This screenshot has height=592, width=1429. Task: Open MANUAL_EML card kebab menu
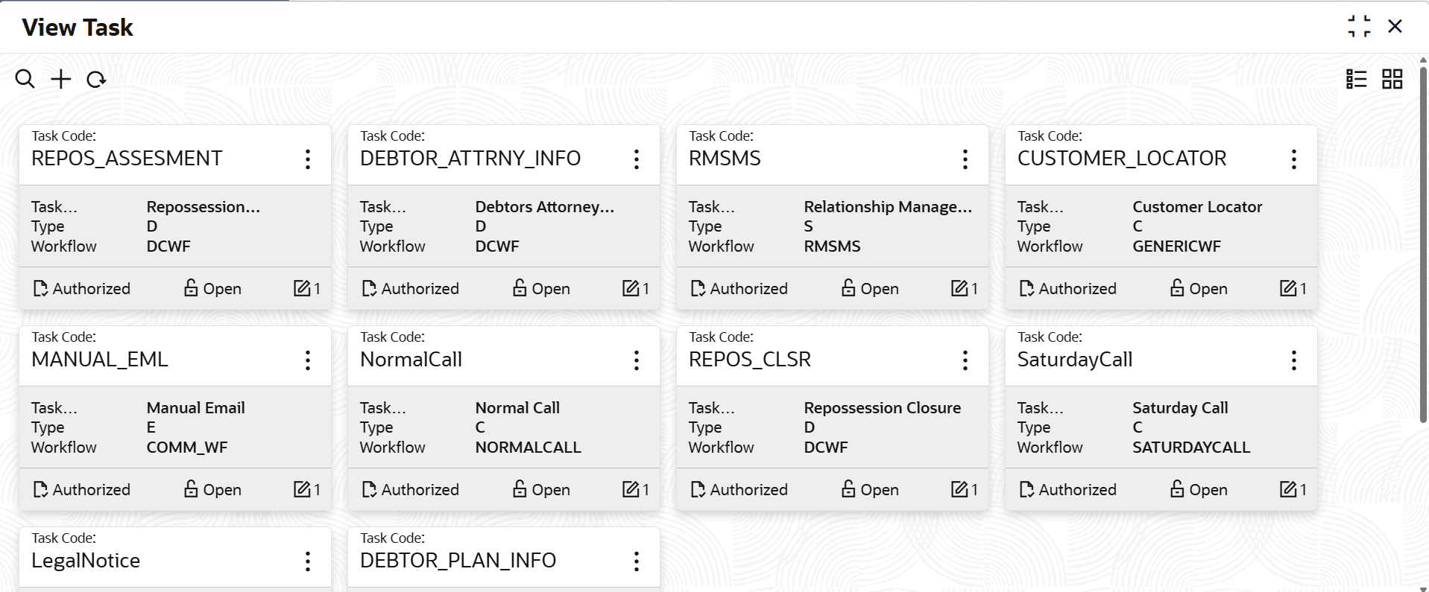(308, 360)
